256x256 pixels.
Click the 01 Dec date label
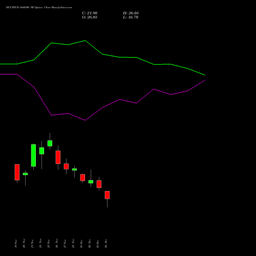click(x=81, y=244)
